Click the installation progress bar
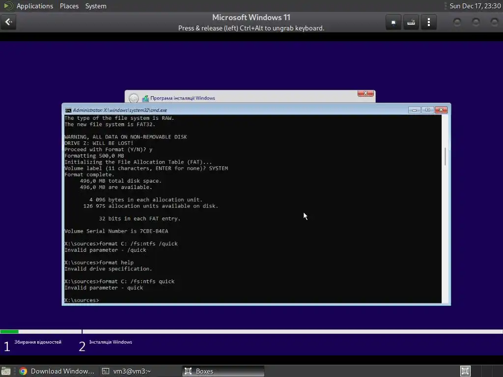Image resolution: width=503 pixels, height=377 pixels. (251, 331)
